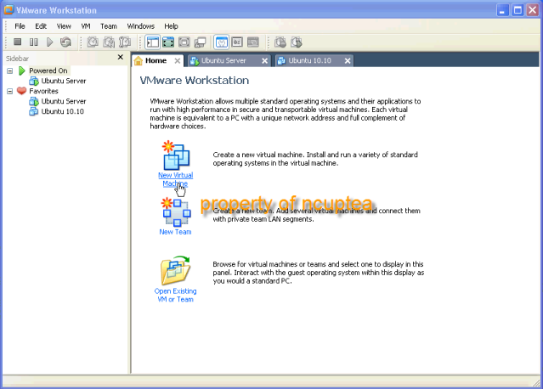The image size is (543, 389).
Task: Click the Revert to Snapshot icon
Action: (109, 42)
